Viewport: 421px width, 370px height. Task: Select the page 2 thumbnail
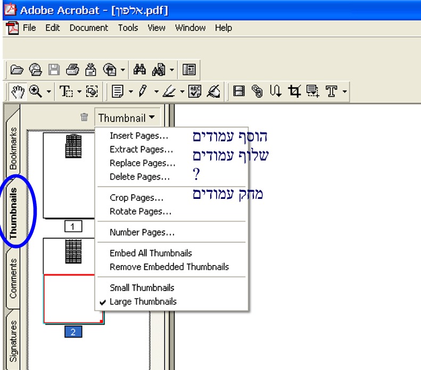click(x=69, y=281)
